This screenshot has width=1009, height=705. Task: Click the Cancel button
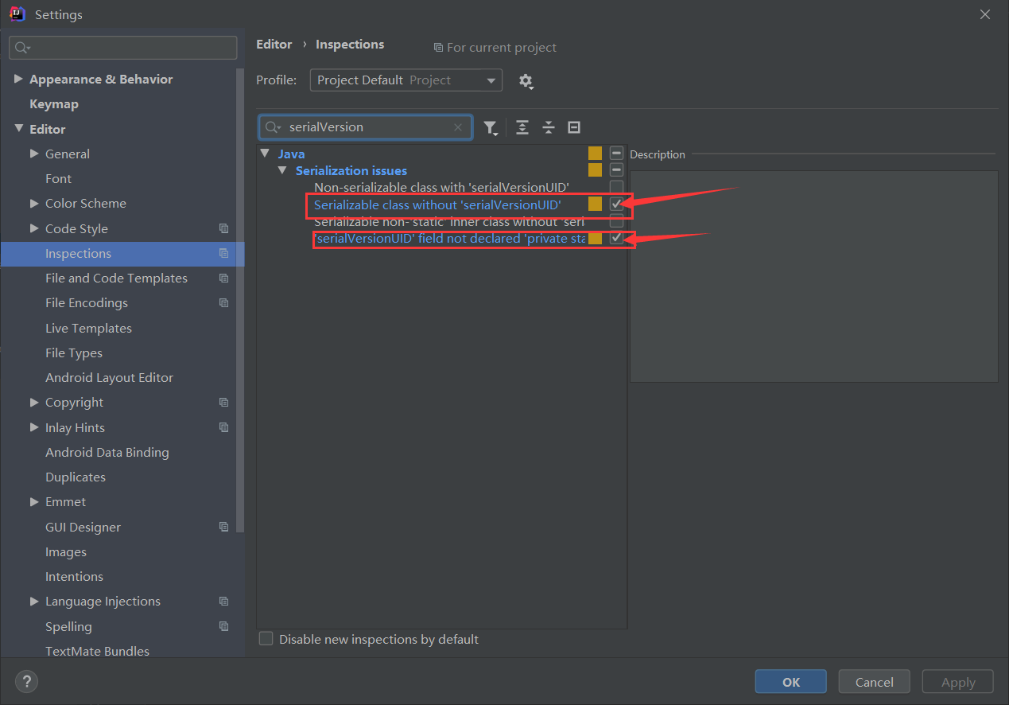(875, 682)
